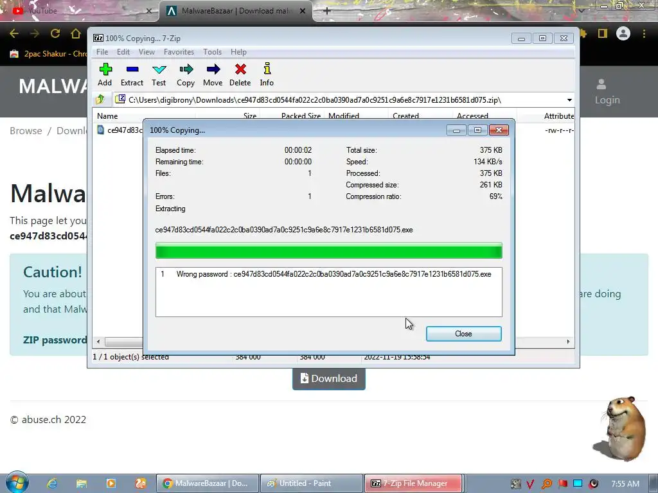This screenshot has height=493, width=658.
Task: Click the Accessed column header
Action: click(472, 116)
